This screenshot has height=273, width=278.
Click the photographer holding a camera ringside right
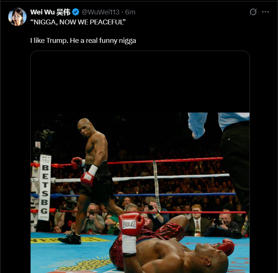[x=224, y=225]
